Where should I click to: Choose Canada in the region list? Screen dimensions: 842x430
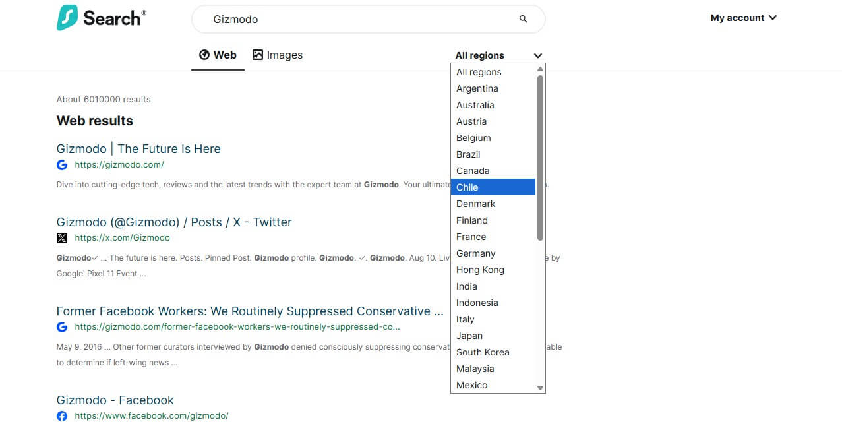pyautogui.click(x=493, y=171)
